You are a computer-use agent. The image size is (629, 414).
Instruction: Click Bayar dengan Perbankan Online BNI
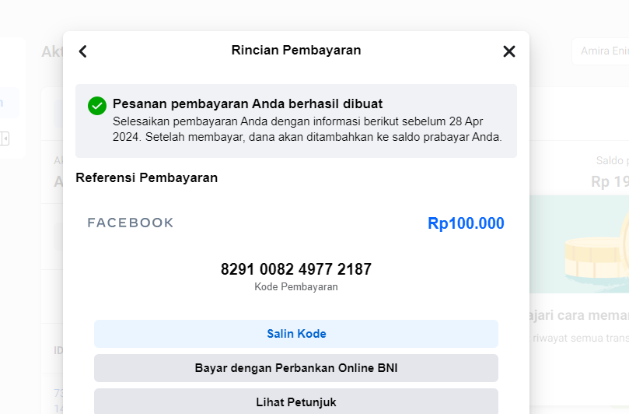coord(296,368)
